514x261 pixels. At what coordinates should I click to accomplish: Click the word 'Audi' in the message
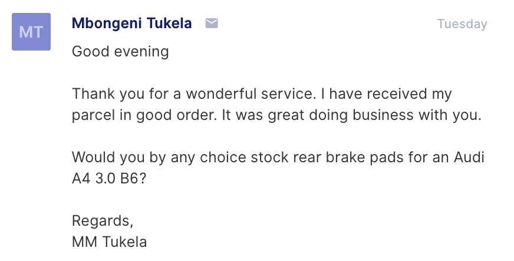469,158
